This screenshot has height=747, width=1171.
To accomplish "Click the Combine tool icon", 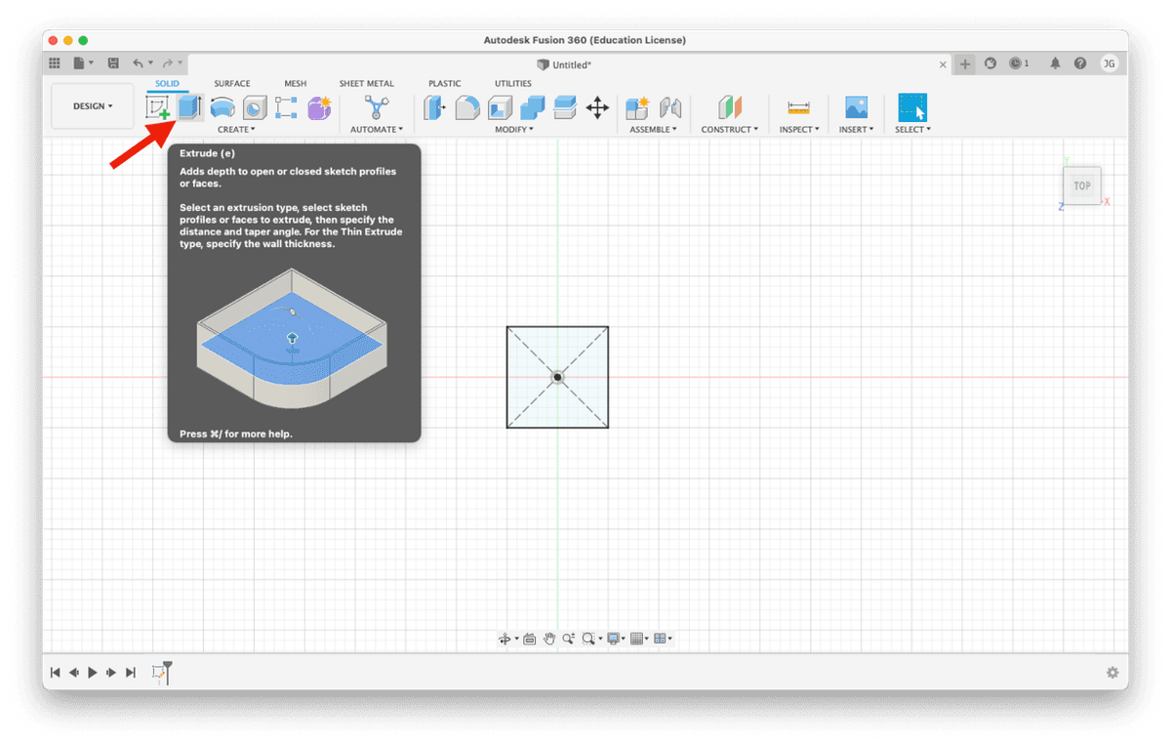I will (x=532, y=107).
